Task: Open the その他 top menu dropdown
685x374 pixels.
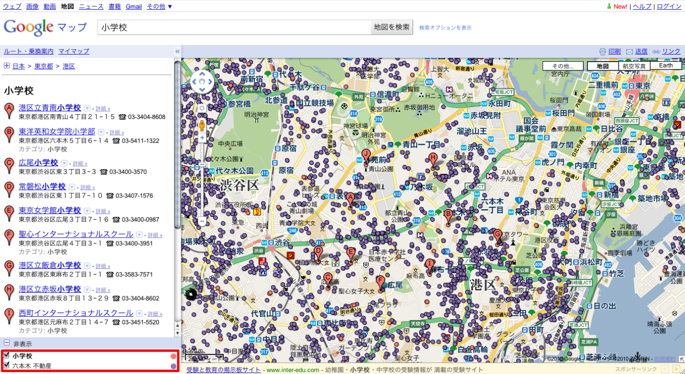Action: pyautogui.click(x=160, y=6)
